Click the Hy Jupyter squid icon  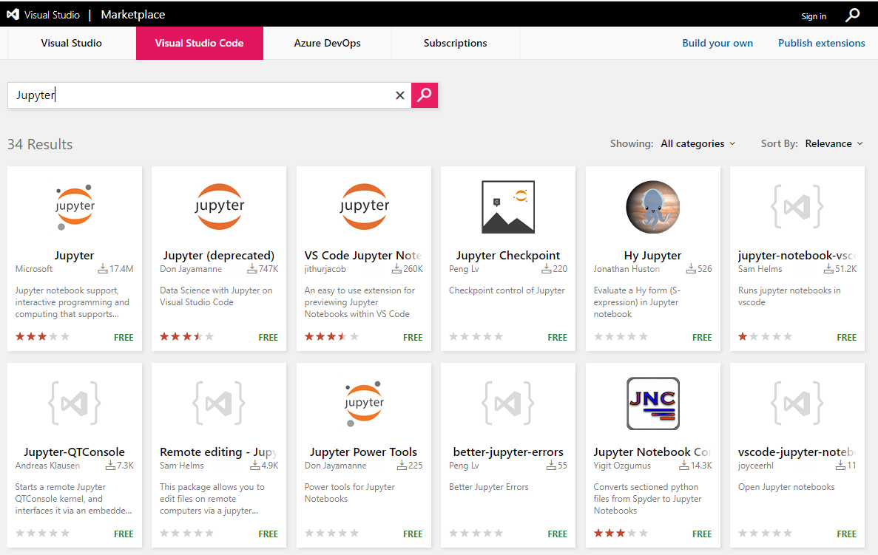click(653, 207)
